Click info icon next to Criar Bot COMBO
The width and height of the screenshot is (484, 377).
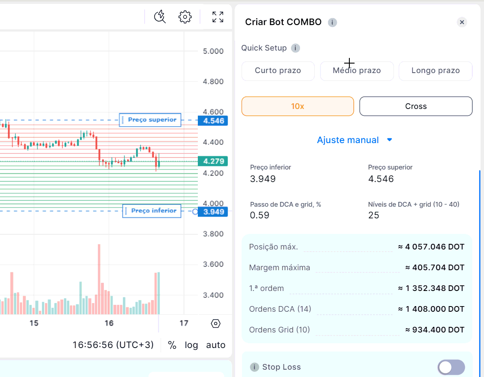332,22
